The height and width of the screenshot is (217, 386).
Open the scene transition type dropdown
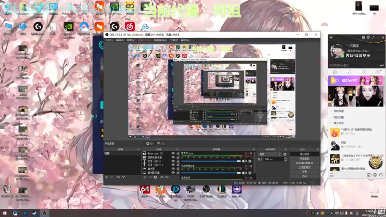(270, 154)
